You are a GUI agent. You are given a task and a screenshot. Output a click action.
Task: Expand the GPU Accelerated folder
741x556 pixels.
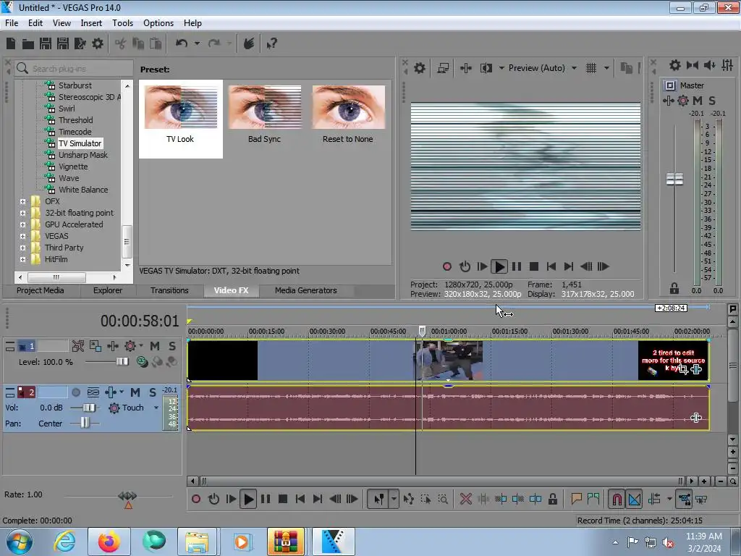coord(22,224)
